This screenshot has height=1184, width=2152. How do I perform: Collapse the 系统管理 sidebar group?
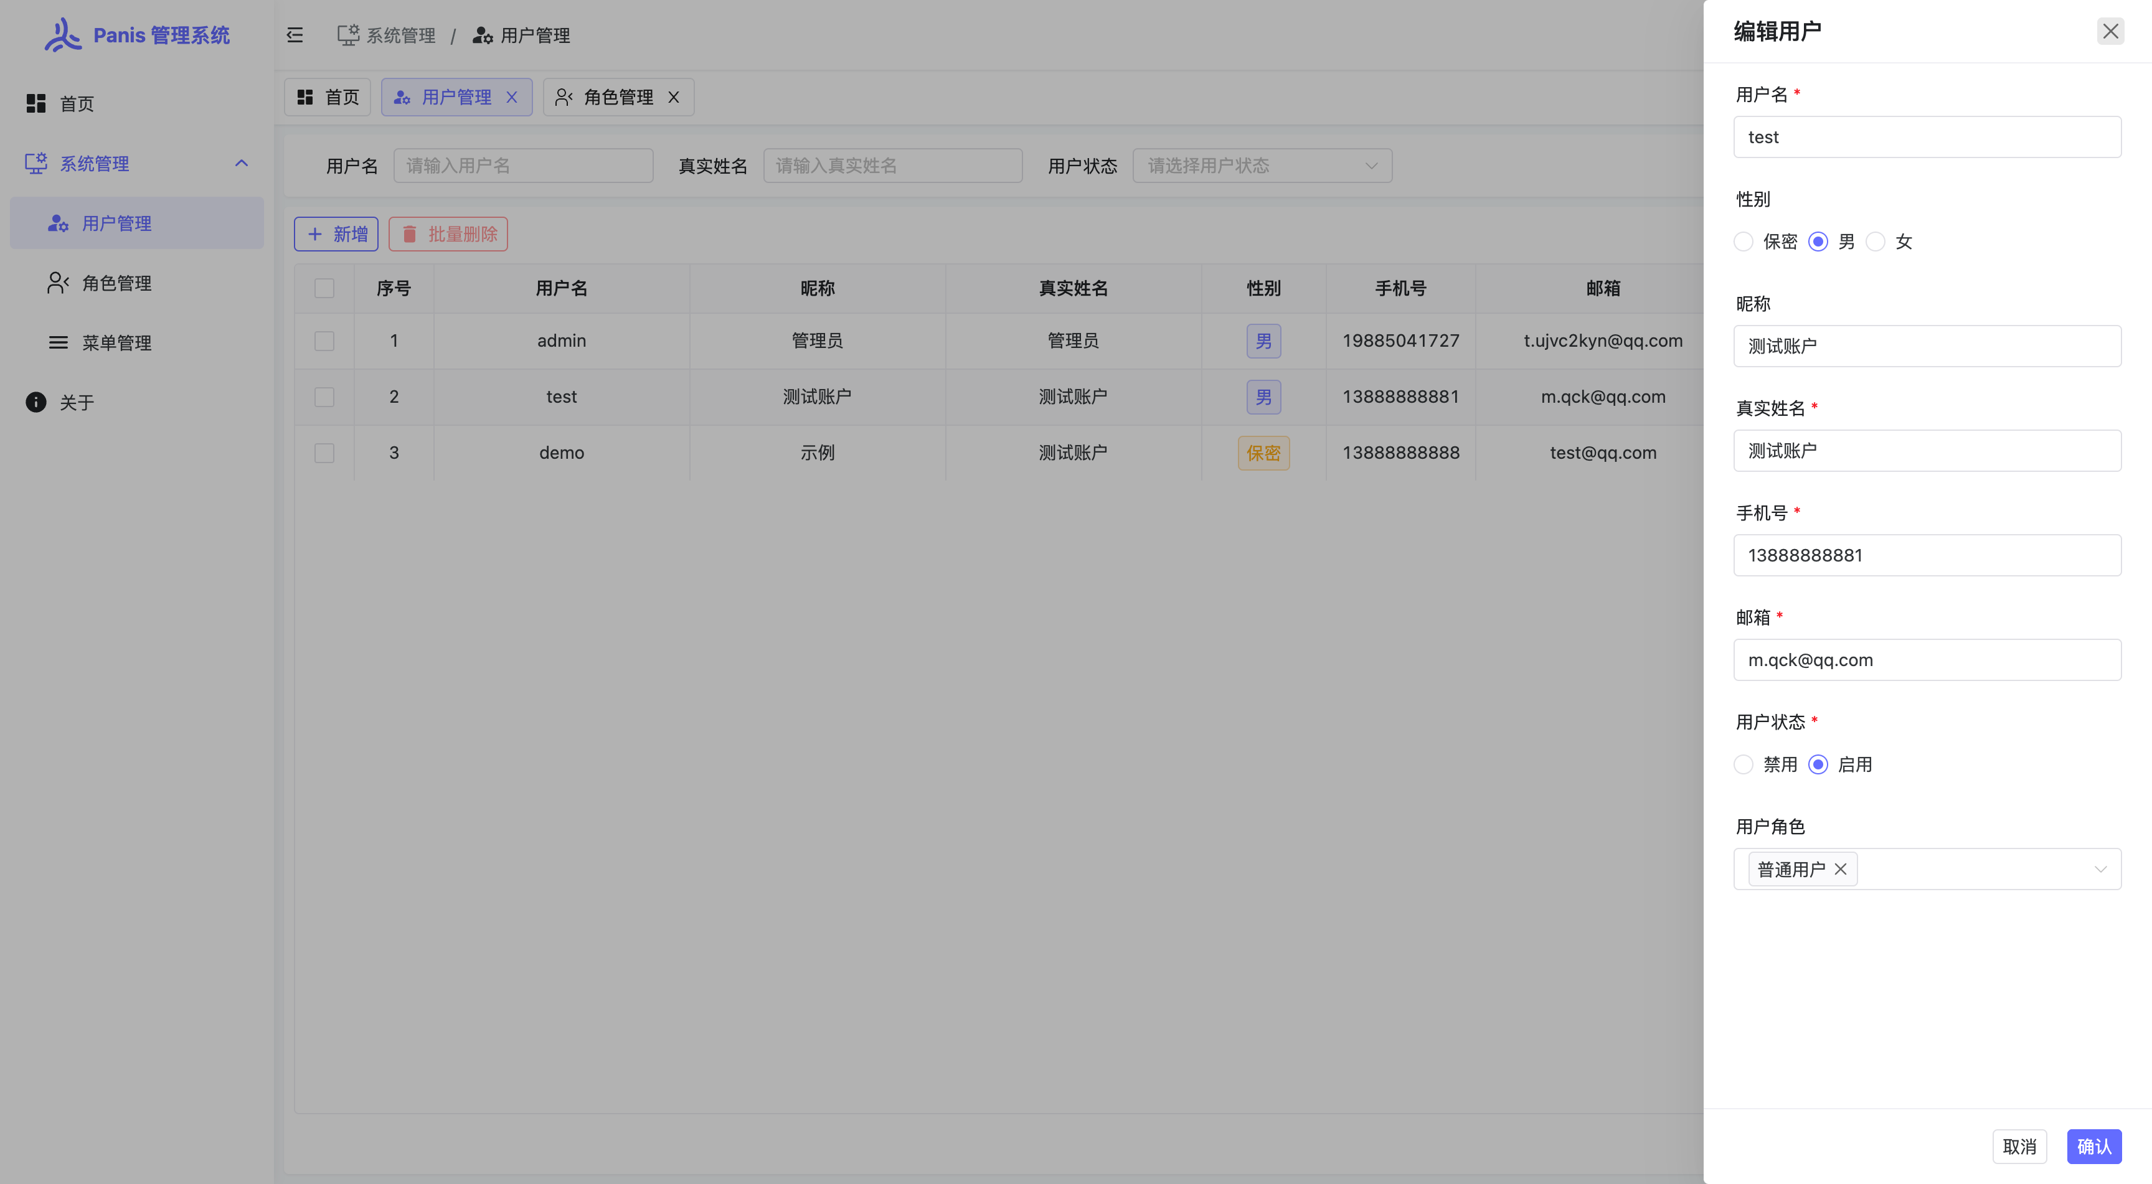[x=242, y=164]
